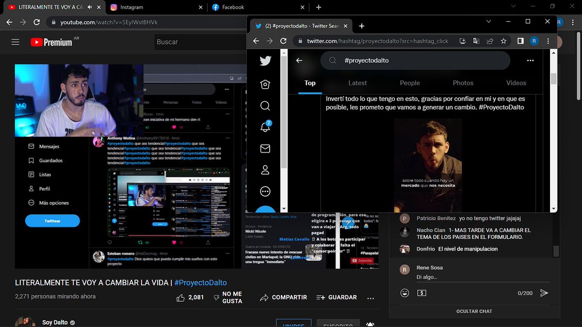This screenshot has height=327, width=582.
Task: Switch to Top tab on Twitter search
Action: coord(310,83)
